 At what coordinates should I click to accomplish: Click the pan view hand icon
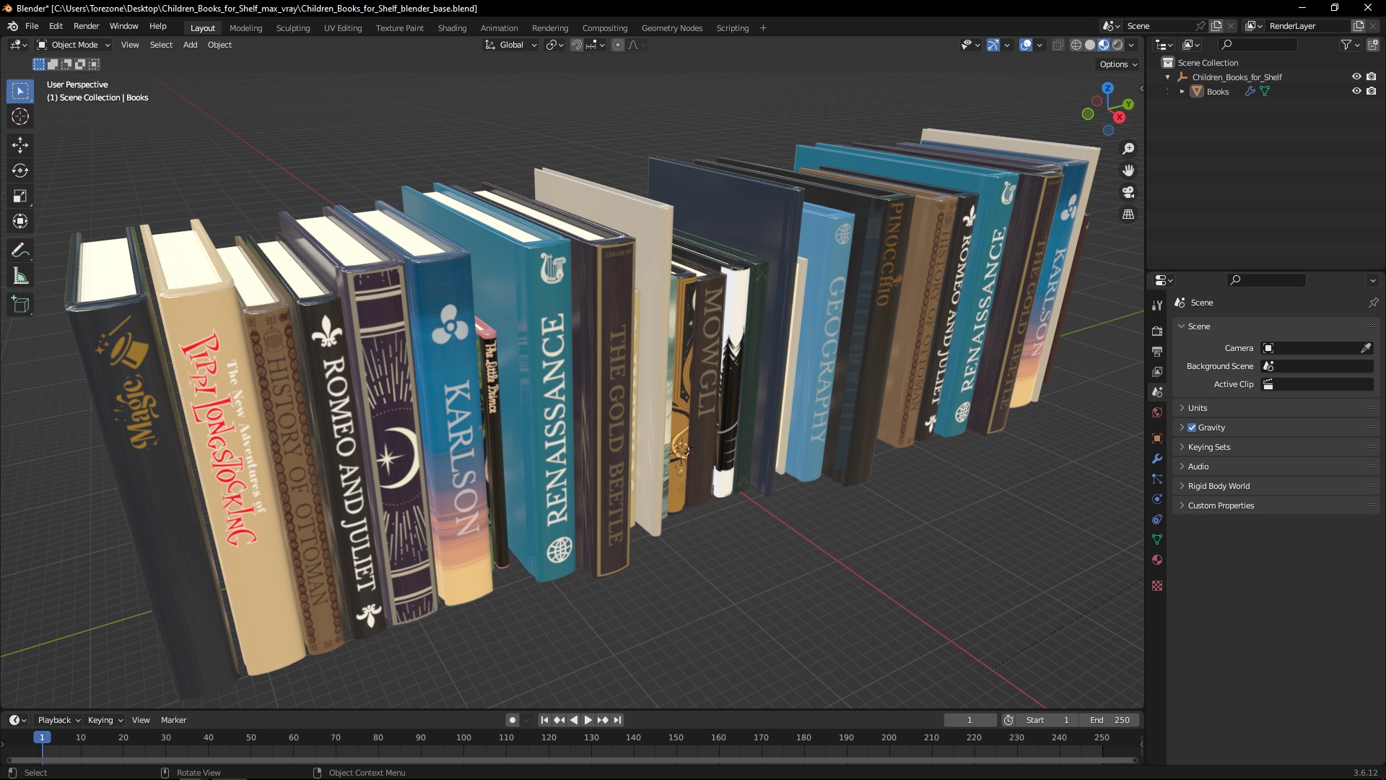[1128, 170]
